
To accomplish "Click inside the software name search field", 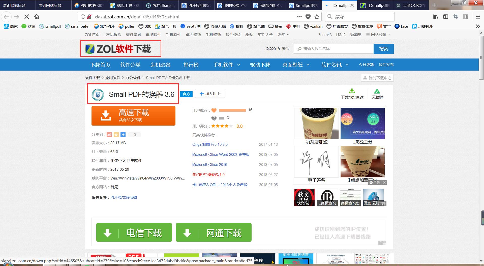I will pyautogui.click(x=334, y=49).
